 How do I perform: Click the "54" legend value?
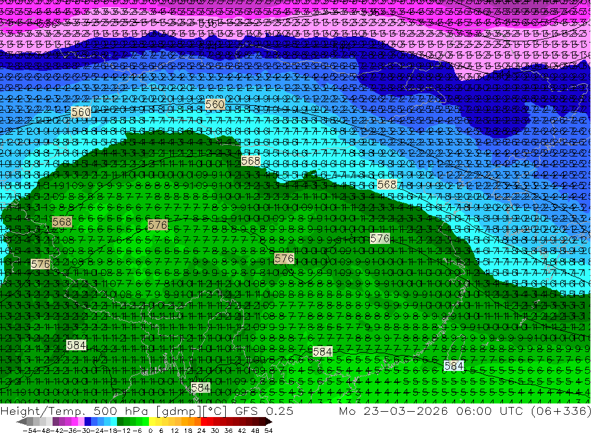(268, 431)
